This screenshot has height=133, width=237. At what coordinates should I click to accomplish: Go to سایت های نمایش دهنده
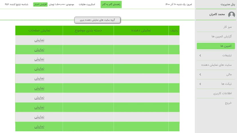pyautogui.click(x=216, y=65)
